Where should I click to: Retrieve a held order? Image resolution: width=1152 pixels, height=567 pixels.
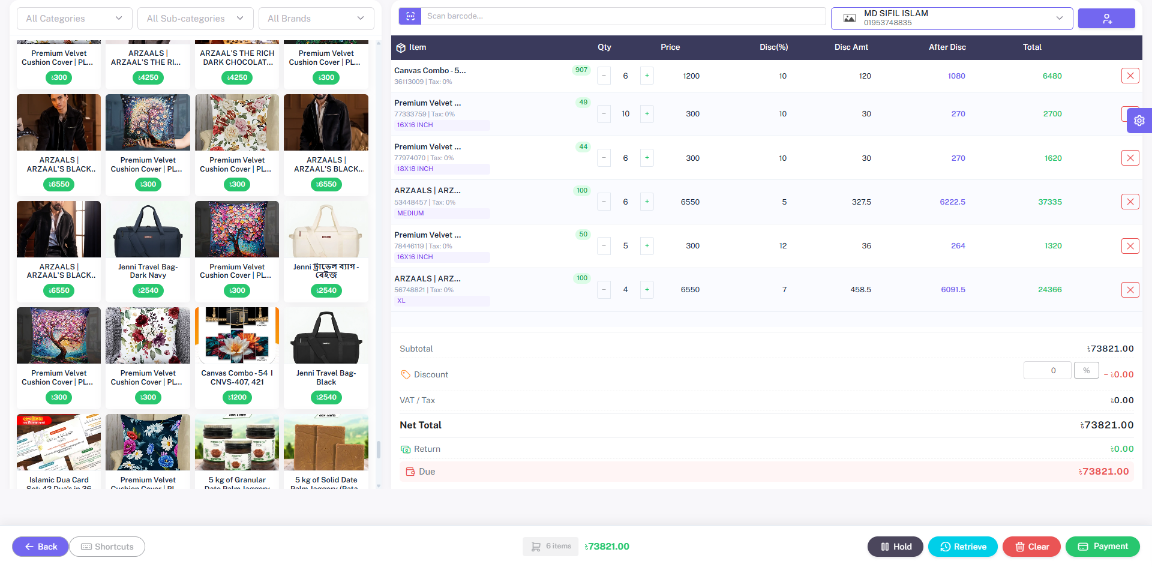[963, 547]
